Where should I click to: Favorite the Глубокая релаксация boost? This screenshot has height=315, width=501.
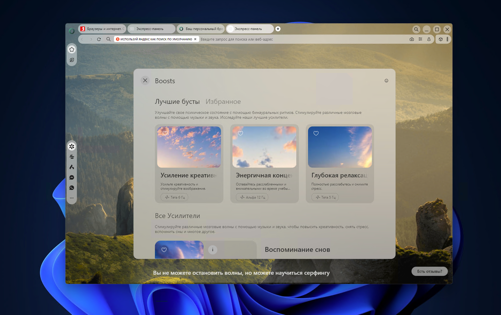(316, 133)
